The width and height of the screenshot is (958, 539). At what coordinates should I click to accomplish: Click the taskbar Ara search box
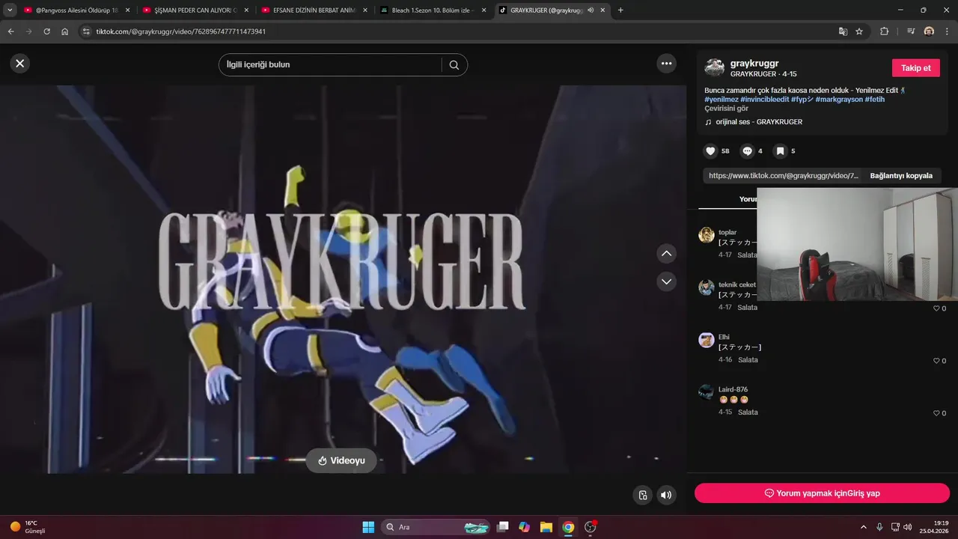pyautogui.click(x=436, y=527)
